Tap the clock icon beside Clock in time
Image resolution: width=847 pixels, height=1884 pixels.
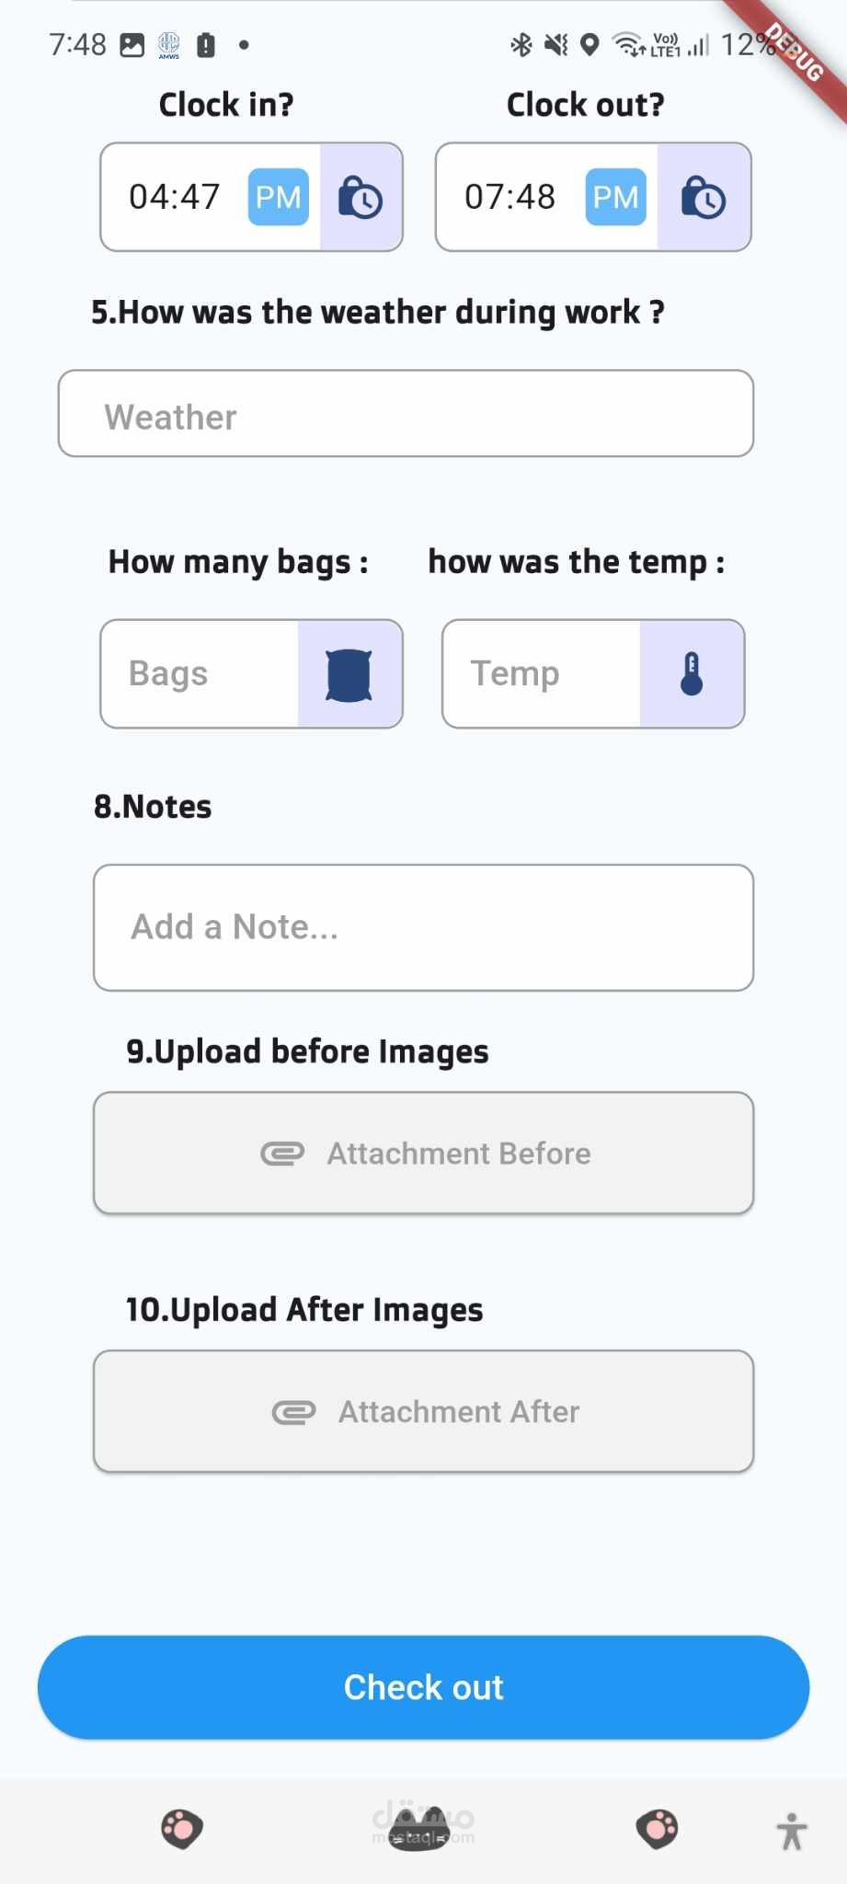pyautogui.click(x=361, y=197)
